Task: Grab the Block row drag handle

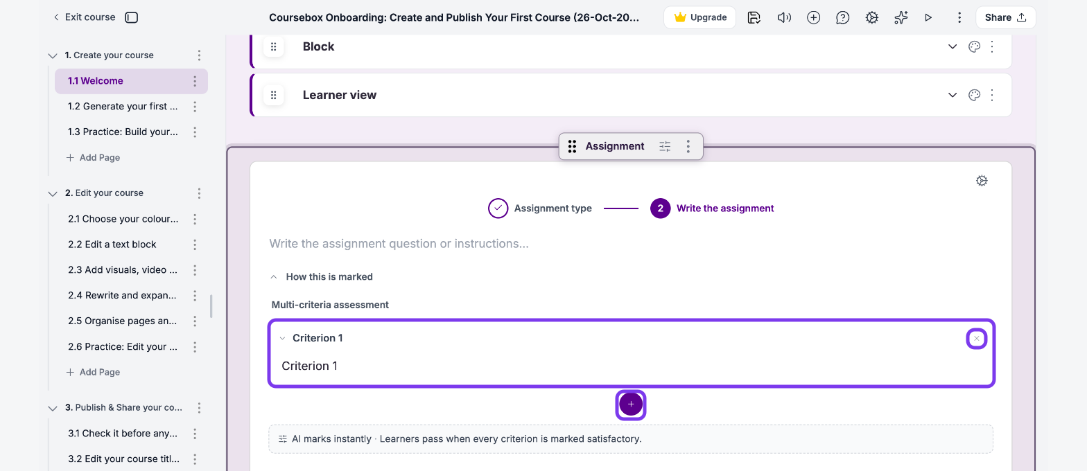Action: point(273,47)
